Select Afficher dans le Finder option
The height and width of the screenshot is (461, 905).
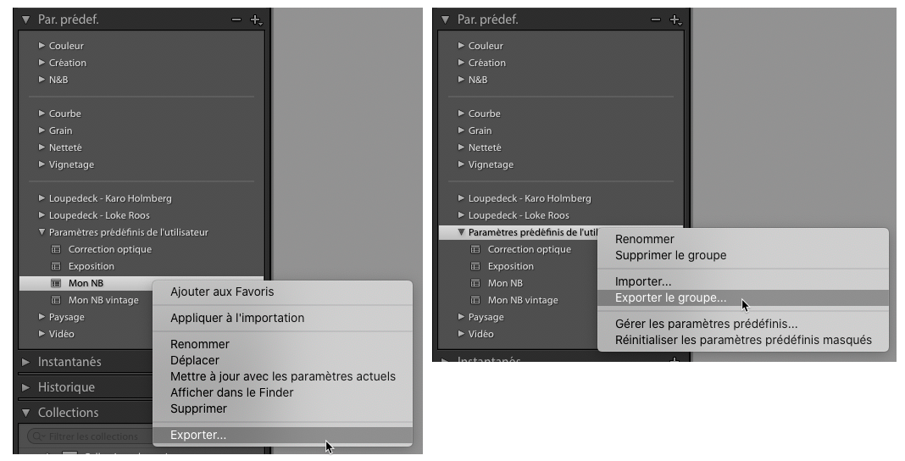tap(231, 392)
